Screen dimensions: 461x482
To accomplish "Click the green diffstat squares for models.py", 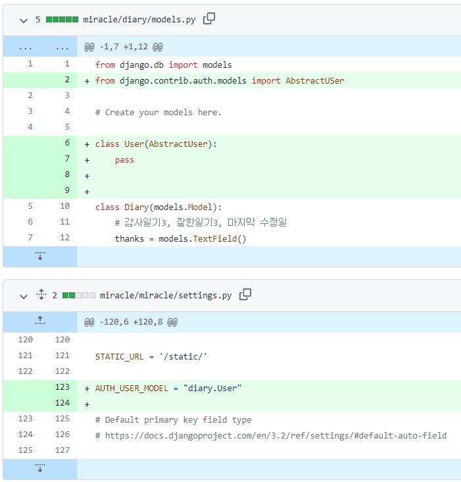I will [62, 20].
